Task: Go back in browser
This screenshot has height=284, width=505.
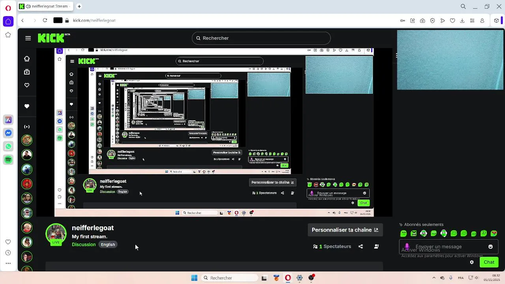Action: click(22, 21)
